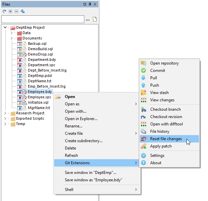Maximize the Files panel

point(85,4)
